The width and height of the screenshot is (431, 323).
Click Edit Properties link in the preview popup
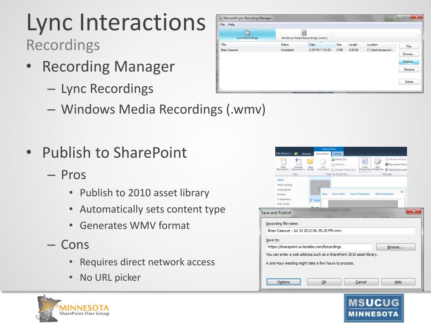(385, 194)
